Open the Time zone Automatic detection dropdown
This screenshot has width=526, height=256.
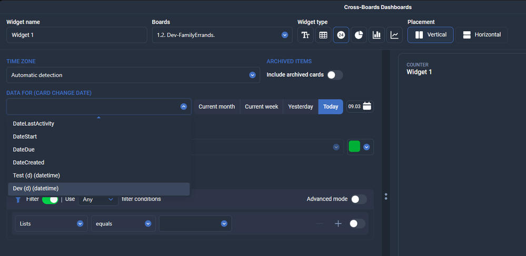[x=133, y=75]
